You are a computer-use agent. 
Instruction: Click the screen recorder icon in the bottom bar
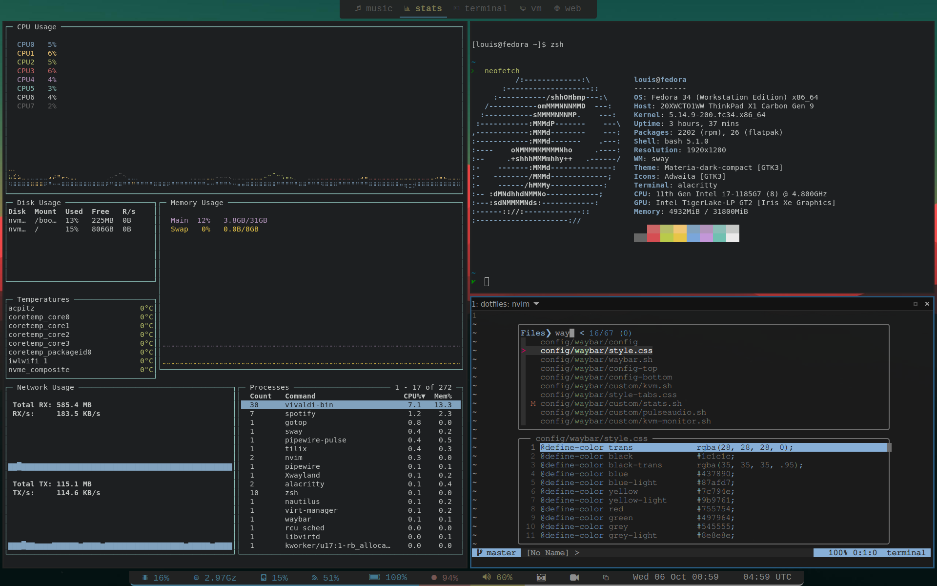tap(574, 577)
